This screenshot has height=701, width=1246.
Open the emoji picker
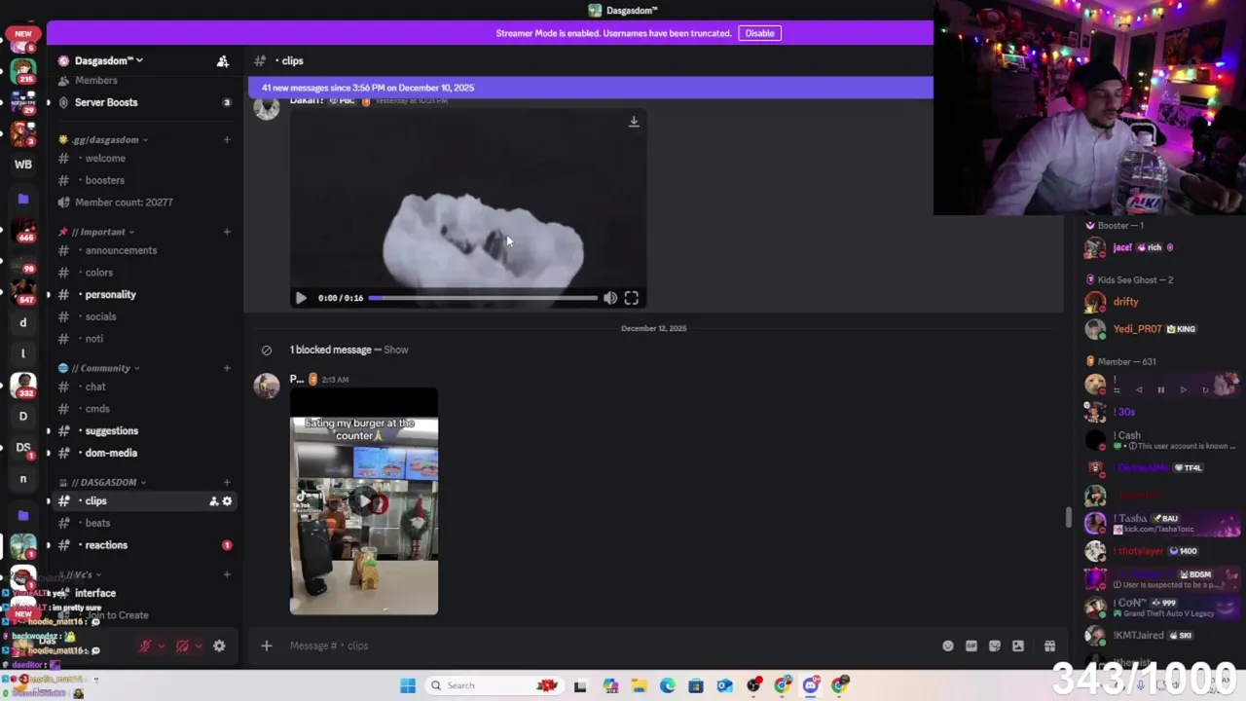click(948, 646)
